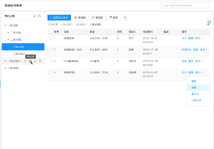Click the move-to icon on 一级分组22 row
This screenshot has height=149, width=214.
pyautogui.click(x=30, y=61)
